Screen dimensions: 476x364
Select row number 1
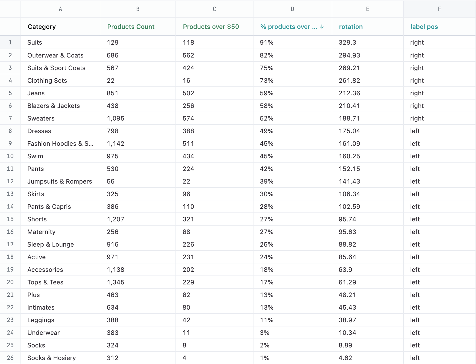coord(10,43)
